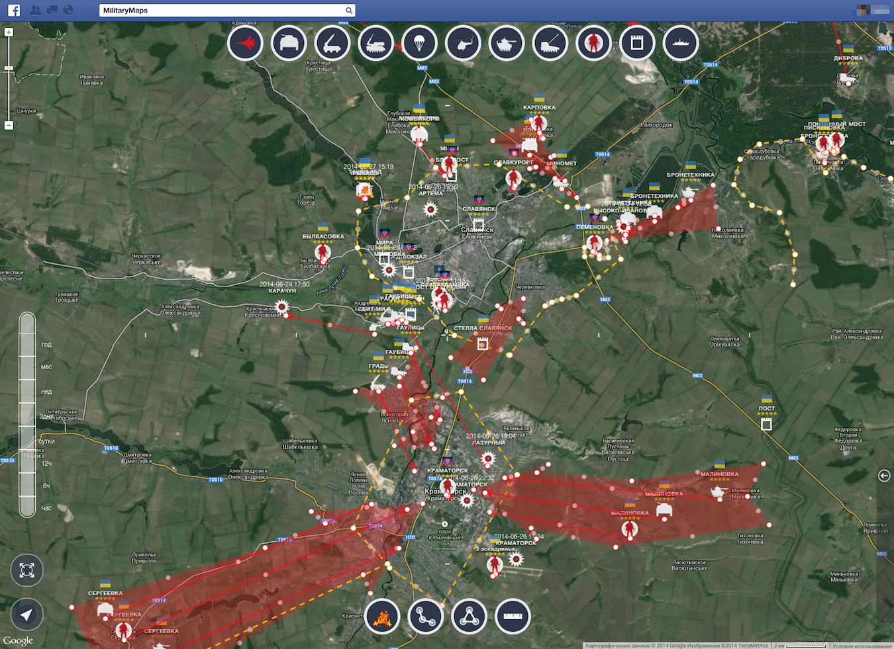Viewport: 894px width, 649px height.
Task: Click the Facebook logo icon
Action: coord(14,10)
